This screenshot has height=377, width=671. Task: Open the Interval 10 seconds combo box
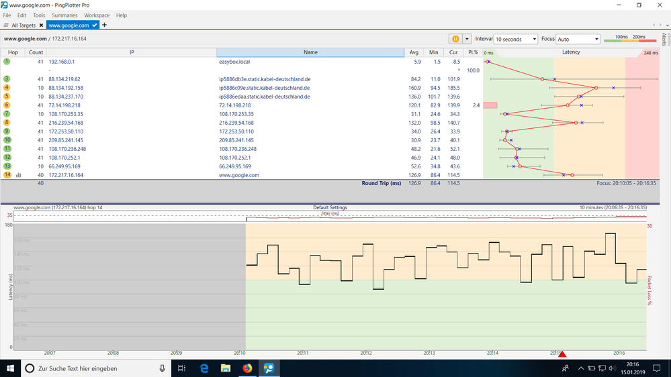pos(516,39)
